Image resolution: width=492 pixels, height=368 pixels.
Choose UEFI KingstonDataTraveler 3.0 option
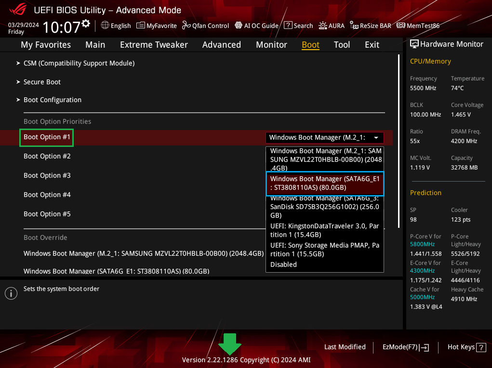pos(325,230)
